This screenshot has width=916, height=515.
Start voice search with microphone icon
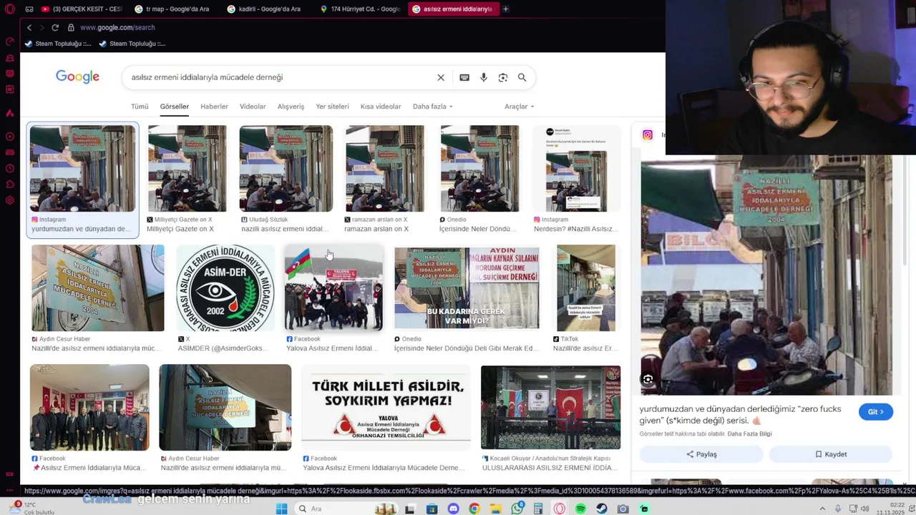tap(484, 77)
